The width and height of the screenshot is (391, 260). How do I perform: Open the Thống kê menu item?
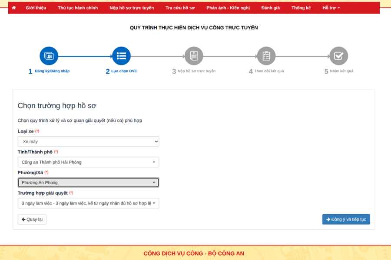coord(301,8)
